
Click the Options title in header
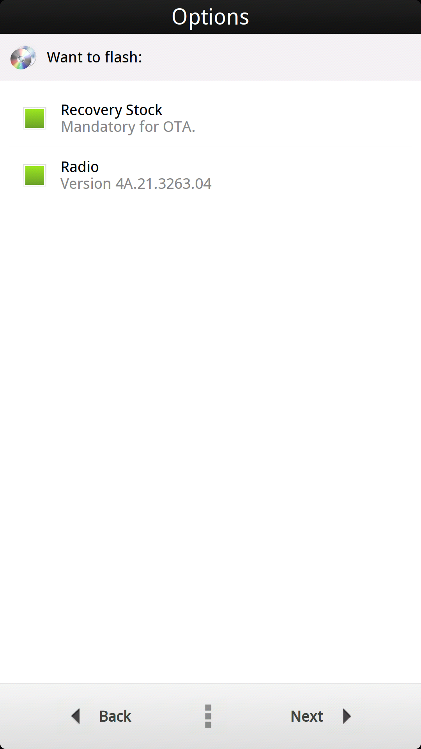point(210,17)
